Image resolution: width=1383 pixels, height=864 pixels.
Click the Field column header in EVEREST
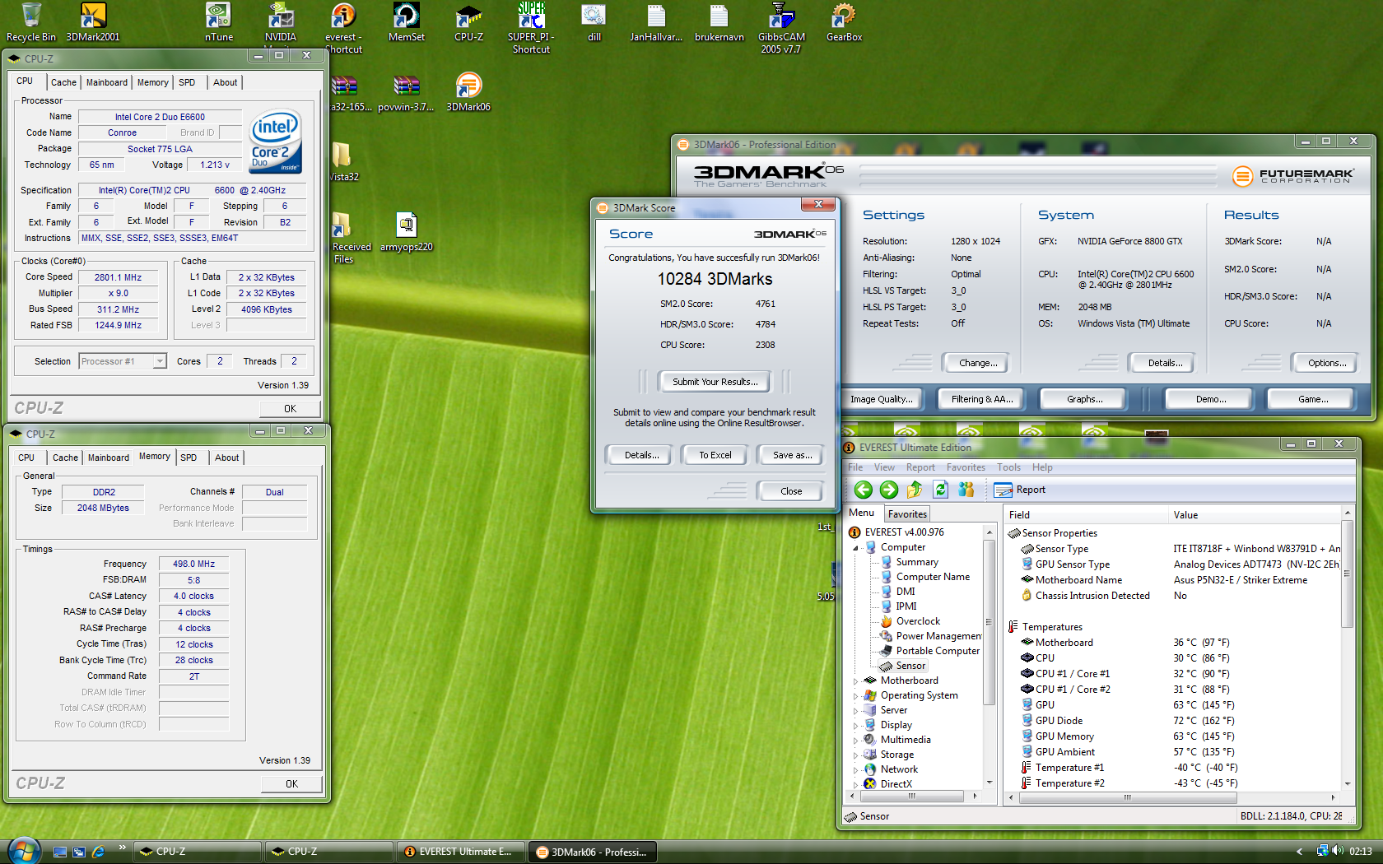(x=1087, y=515)
